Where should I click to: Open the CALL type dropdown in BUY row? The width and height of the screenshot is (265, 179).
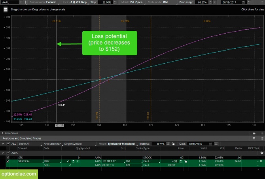click(151, 161)
